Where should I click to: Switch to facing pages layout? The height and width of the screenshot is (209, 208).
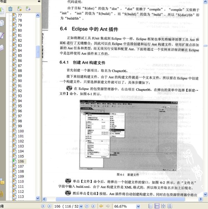[170, 206]
